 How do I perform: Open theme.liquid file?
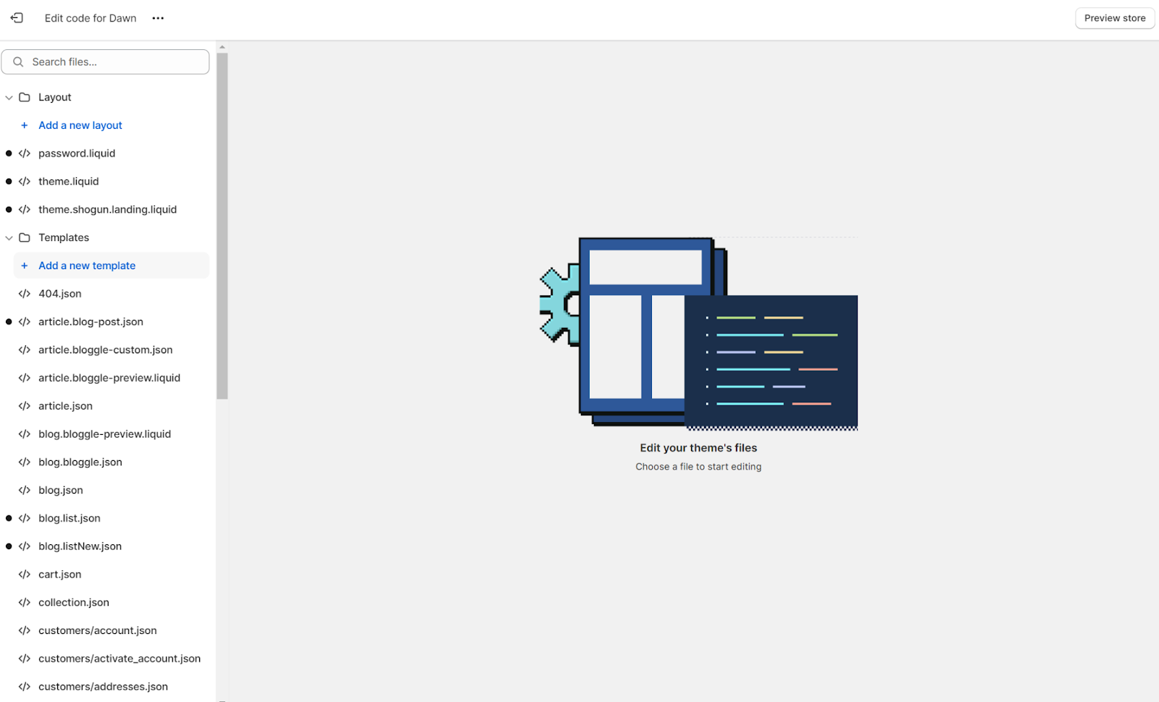click(x=69, y=182)
